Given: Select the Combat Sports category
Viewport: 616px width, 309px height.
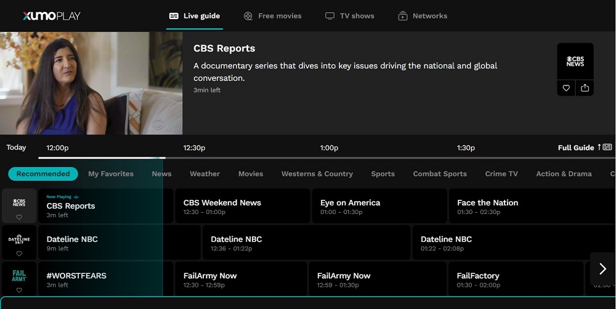Looking at the screenshot, I should tap(440, 174).
